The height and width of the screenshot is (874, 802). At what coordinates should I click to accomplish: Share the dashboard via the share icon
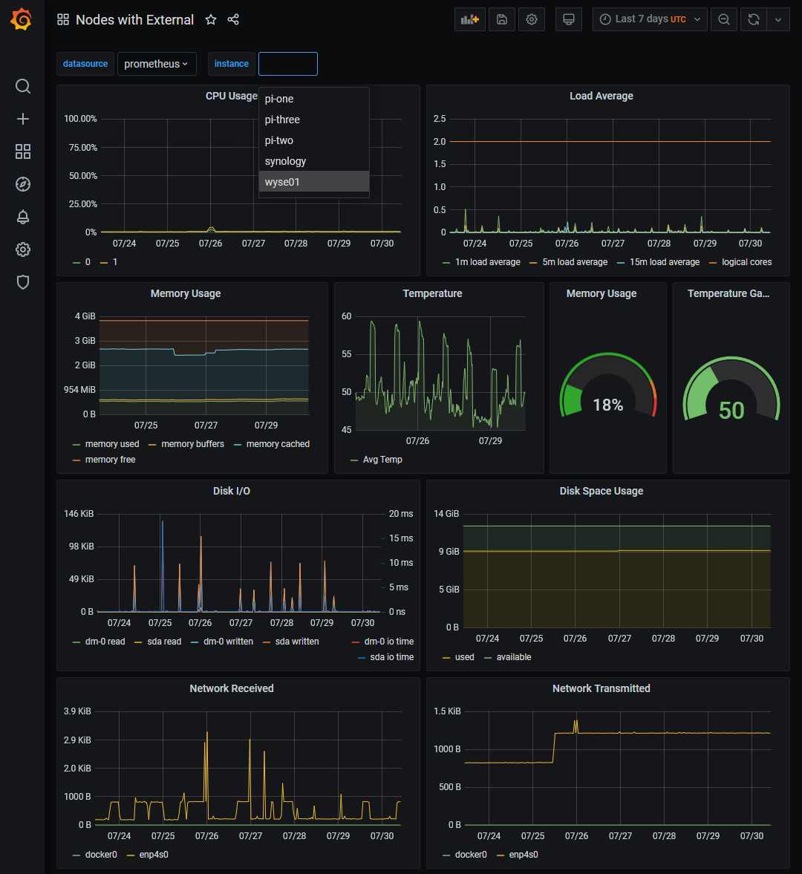coord(233,20)
